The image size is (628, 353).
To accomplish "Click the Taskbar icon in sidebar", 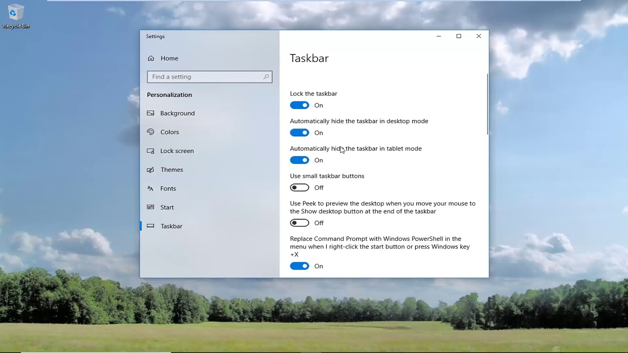I will 151,226.
